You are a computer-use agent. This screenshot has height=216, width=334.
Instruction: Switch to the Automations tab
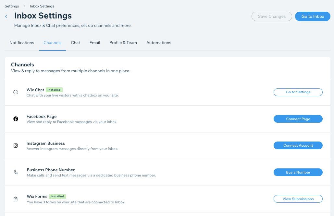point(159,42)
